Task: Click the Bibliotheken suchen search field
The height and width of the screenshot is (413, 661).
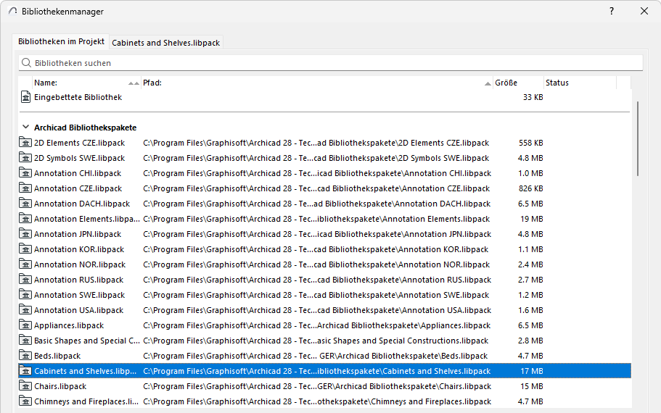Action: pyautogui.click(x=331, y=63)
